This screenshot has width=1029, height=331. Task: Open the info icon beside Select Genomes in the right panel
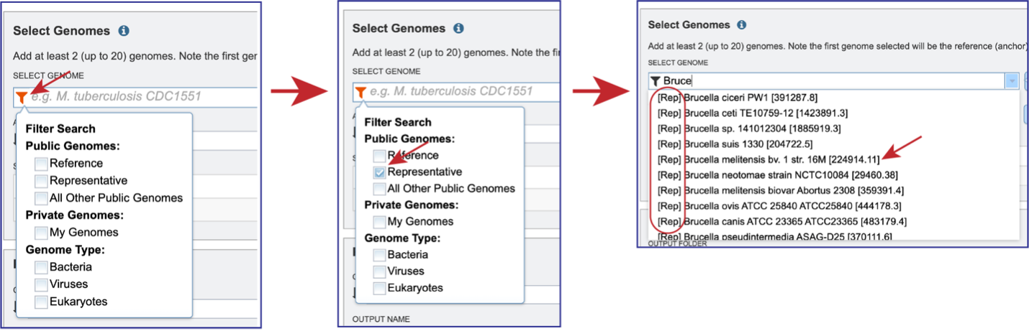(742, 25)
